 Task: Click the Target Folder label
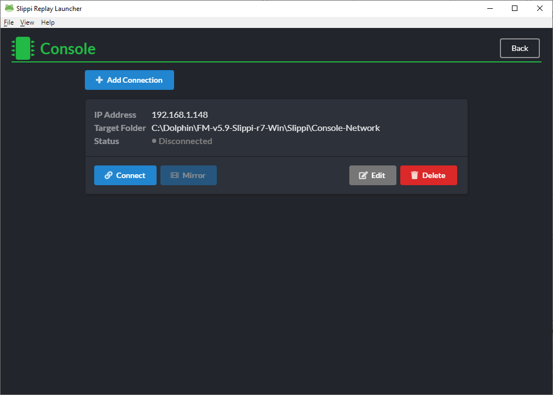(x=120, y=128)
